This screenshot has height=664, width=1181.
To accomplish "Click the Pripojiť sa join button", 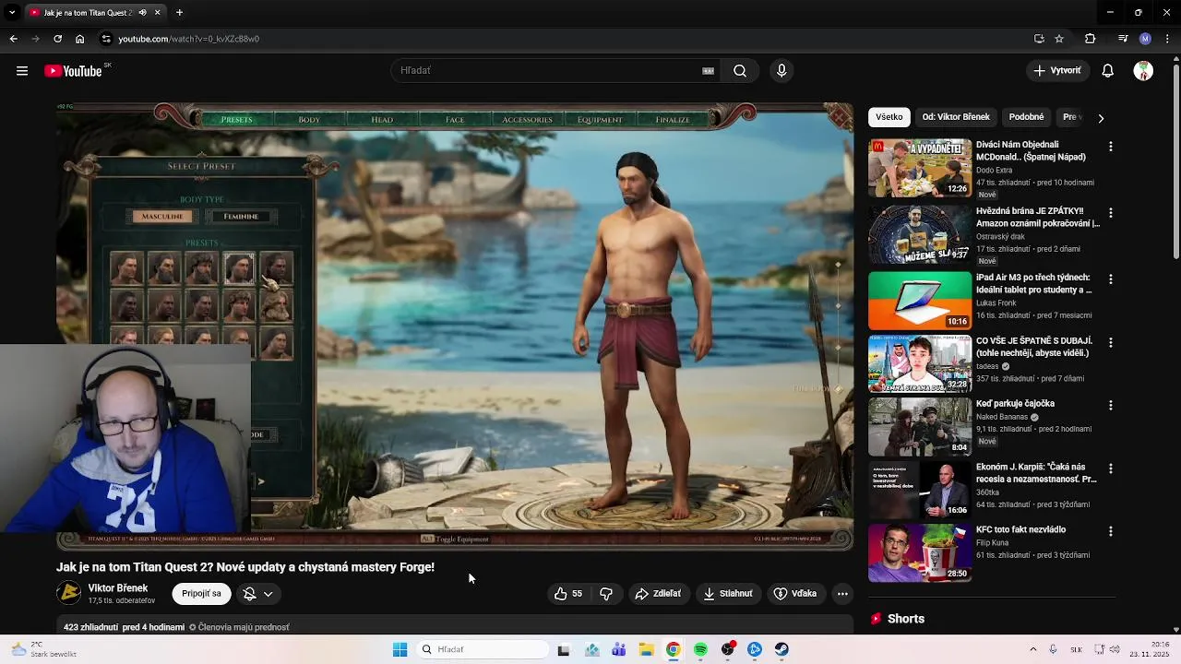I will [201, 594].
